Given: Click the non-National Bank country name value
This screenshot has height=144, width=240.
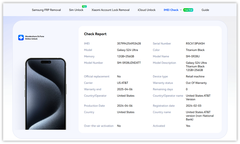Looking at the screenshot, I should coord(200,116).
